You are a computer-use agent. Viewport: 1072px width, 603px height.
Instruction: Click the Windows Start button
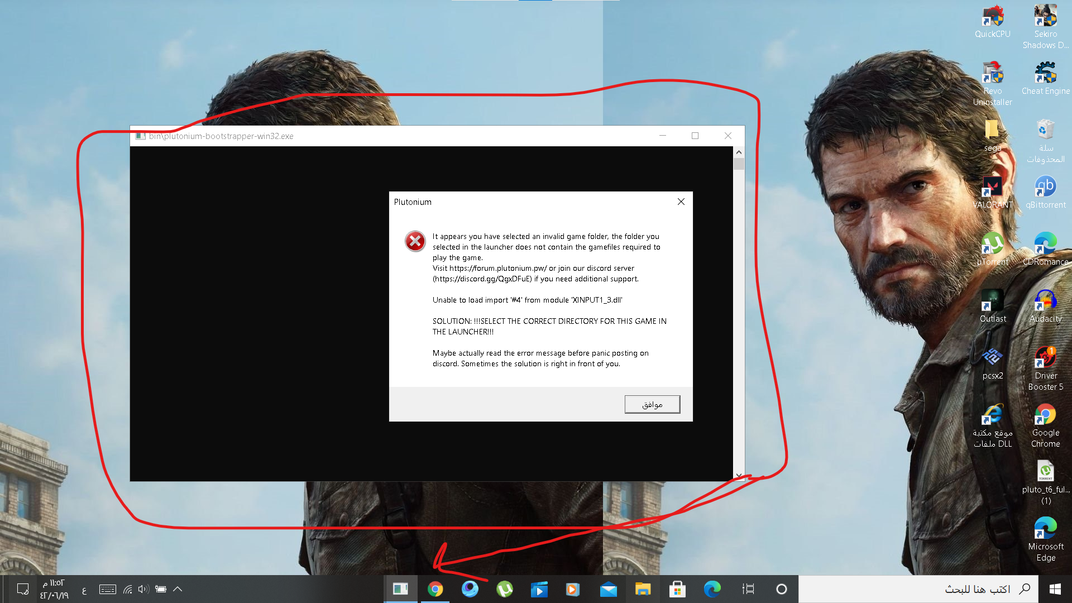[x=1055, y=589]
